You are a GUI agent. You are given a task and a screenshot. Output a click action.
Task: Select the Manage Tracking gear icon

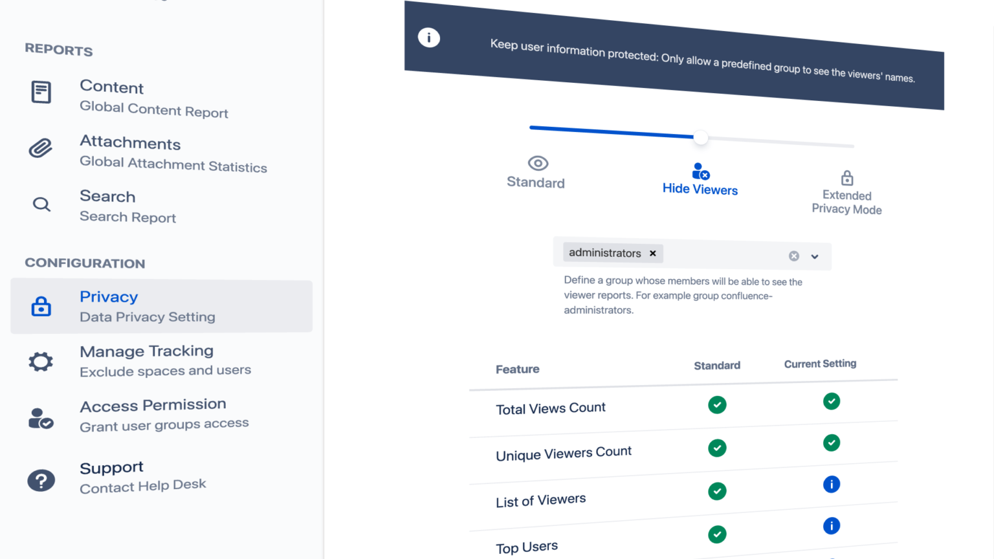coord(40,361)
